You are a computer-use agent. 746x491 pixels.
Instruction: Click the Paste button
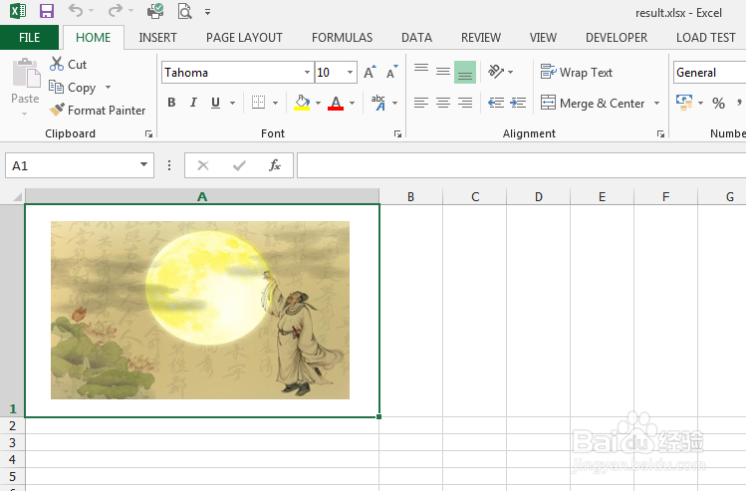[25, 80]
